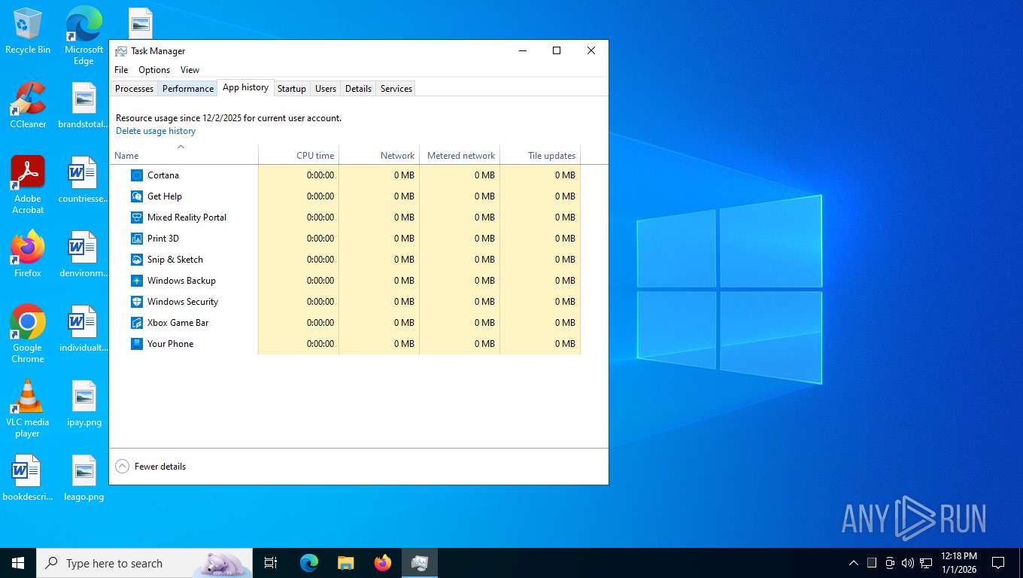Open Recycle Bin desktop icon

pyautogui.click(x=28, y=31)
